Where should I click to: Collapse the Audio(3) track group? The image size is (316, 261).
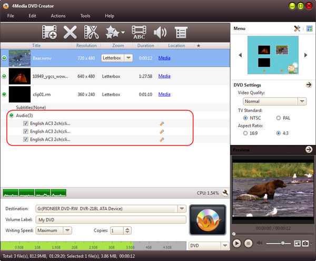point(11,115)
